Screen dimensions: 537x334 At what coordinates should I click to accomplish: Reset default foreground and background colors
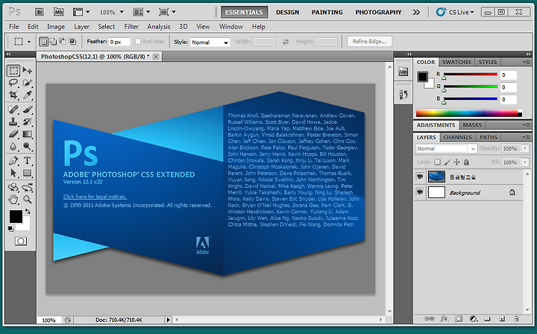pyautogui.click(x=10, y=228)
